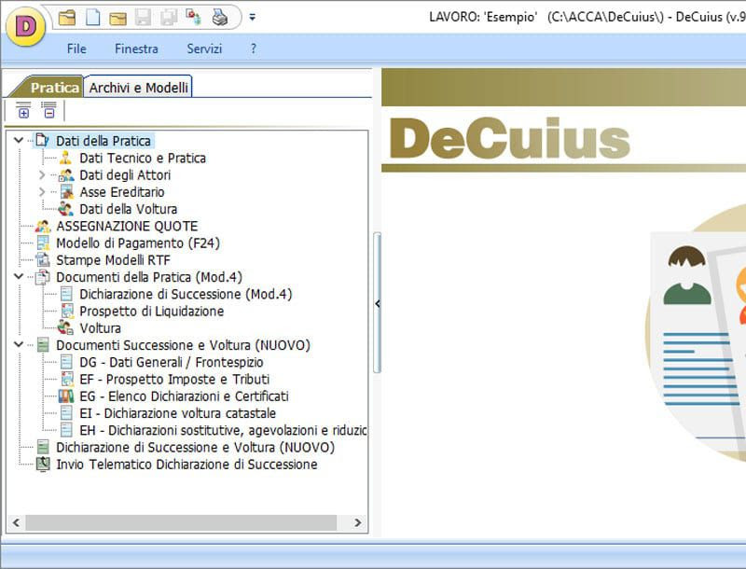Open the Servizi menu
The width and height of the screenshot is (746, 569).
coord(204,49)
